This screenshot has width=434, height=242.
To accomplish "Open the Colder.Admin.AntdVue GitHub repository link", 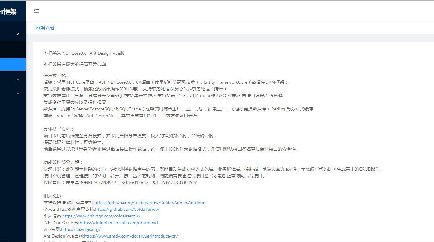I will (x=150, y=203).
